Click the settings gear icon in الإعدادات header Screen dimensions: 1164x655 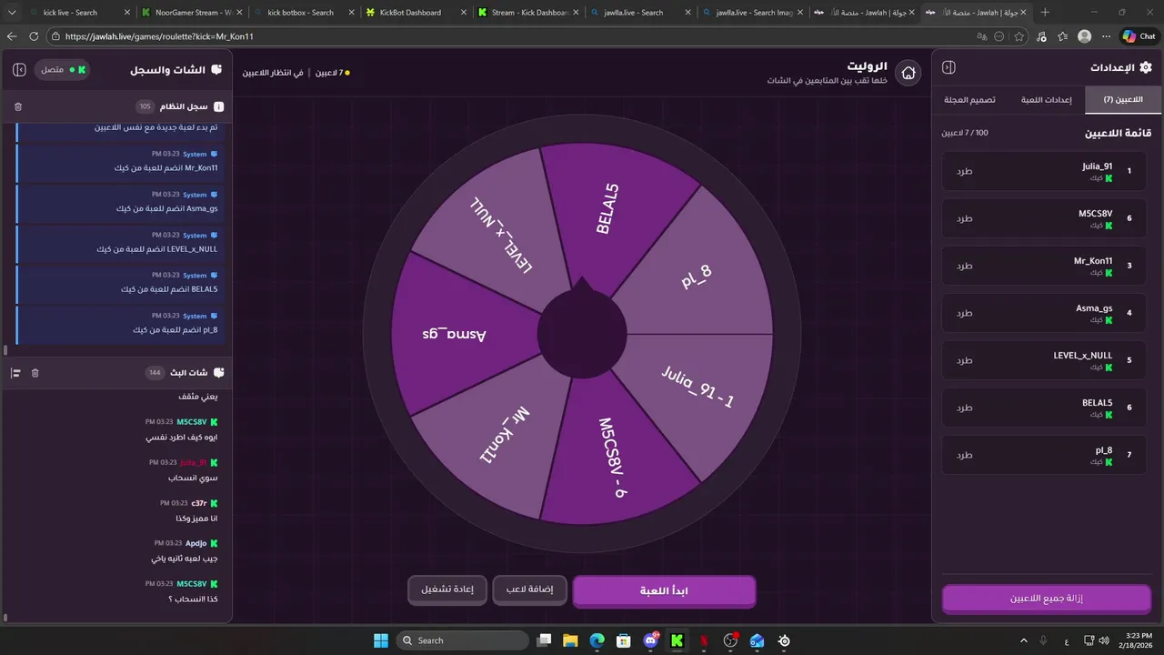(x=1146, y=67)
